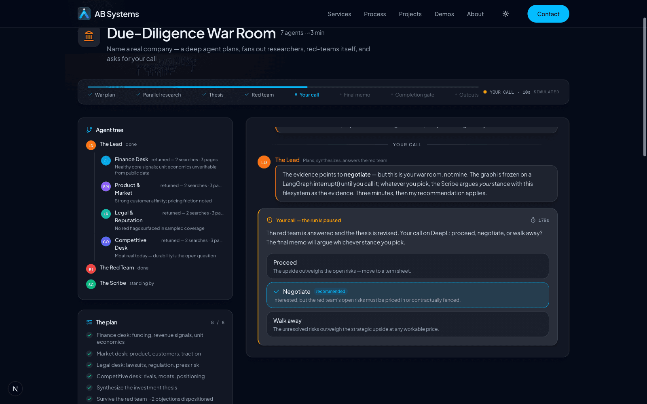This screenshot has height=404, width=647.
Task: Click the page vertical scrollbar
Action: click(645, 86)
